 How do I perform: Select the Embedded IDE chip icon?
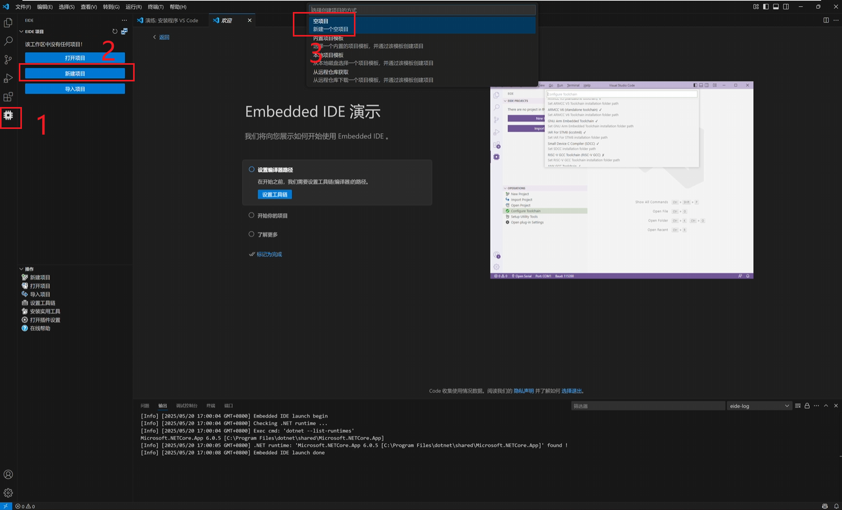point(8,115)
